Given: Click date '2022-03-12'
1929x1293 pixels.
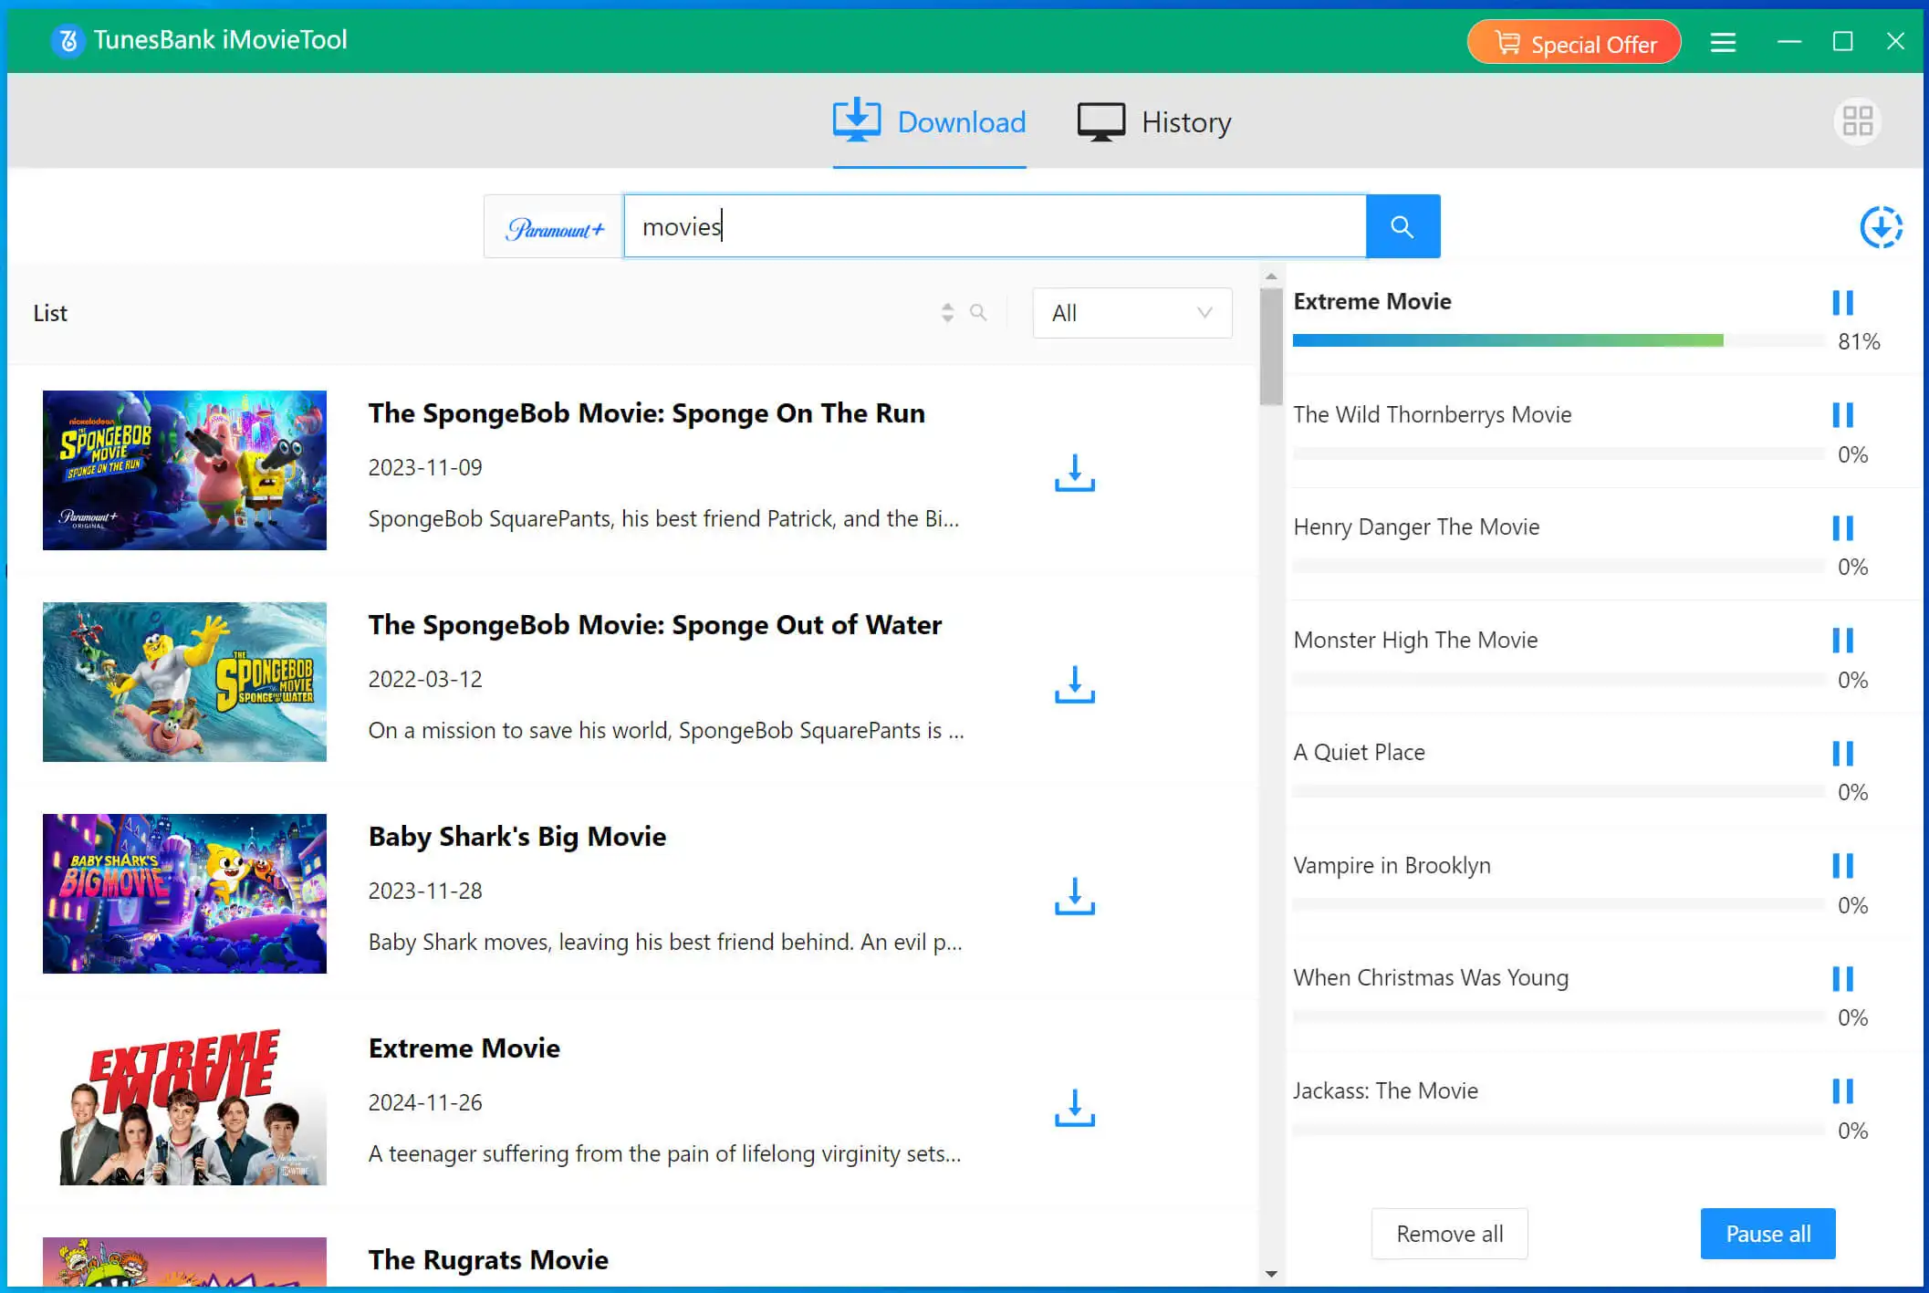Looking at the screenshot, I should [425, 679].
